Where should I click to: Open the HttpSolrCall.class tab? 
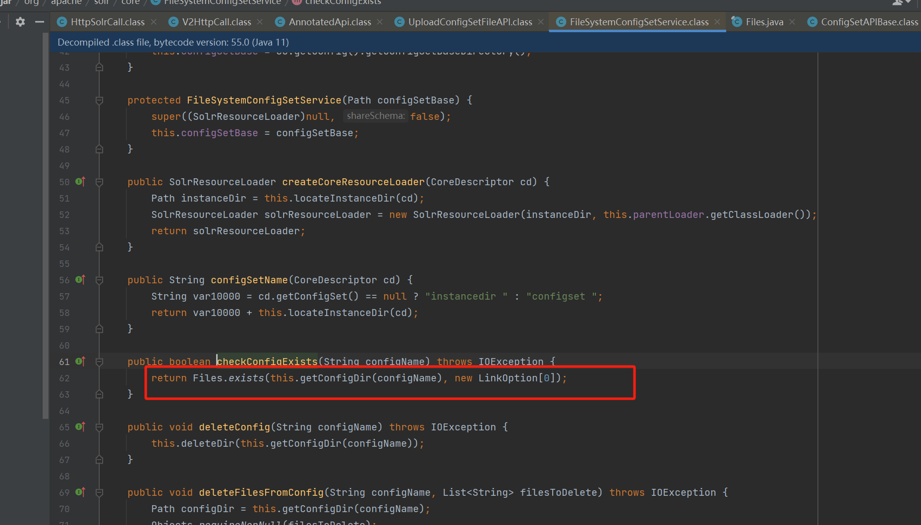(x=108, y=22)
